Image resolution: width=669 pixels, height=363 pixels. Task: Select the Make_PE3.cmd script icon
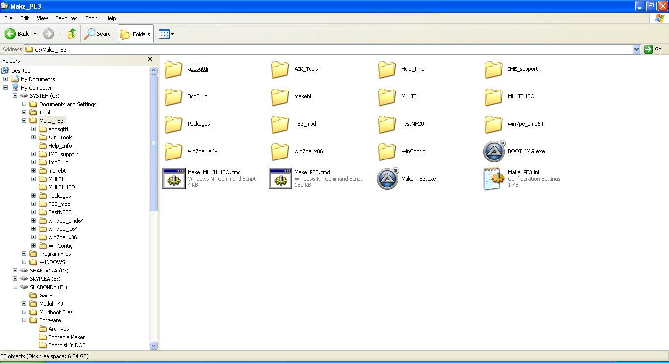pyautogui.click(x=281, y=179)
